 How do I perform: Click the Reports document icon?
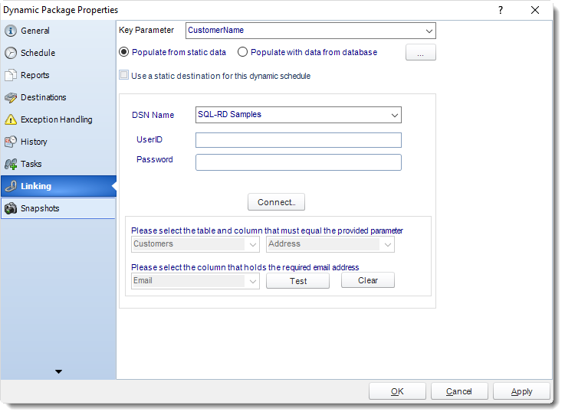pyautogui.click(x=11, y=75)
